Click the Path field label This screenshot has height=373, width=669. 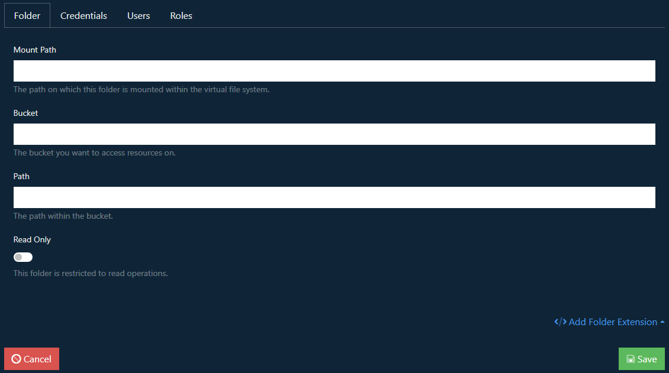(x=21, y=176)
